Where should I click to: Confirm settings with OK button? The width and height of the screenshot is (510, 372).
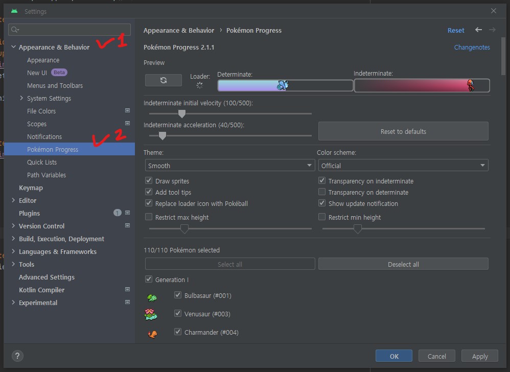pos(394,356)
